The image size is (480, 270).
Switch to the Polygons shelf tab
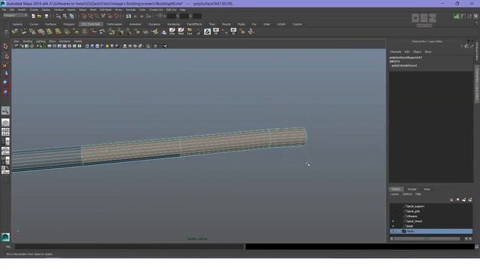[69, 24]
